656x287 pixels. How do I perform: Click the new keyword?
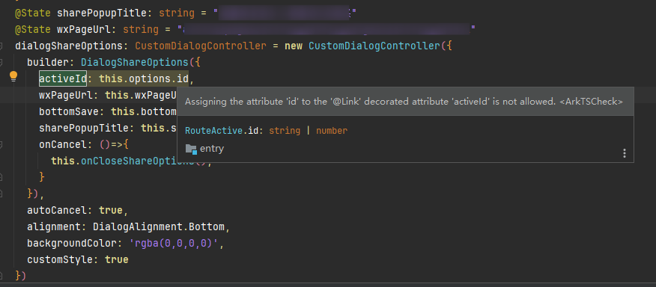pos(294,46)
